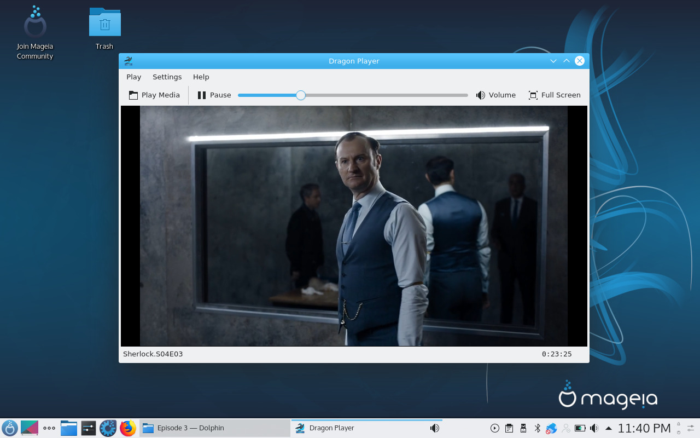The width and height of the screenshot is (700, 438).
Task: Switch Dragon Player to Full Screen
Action: 555,95
